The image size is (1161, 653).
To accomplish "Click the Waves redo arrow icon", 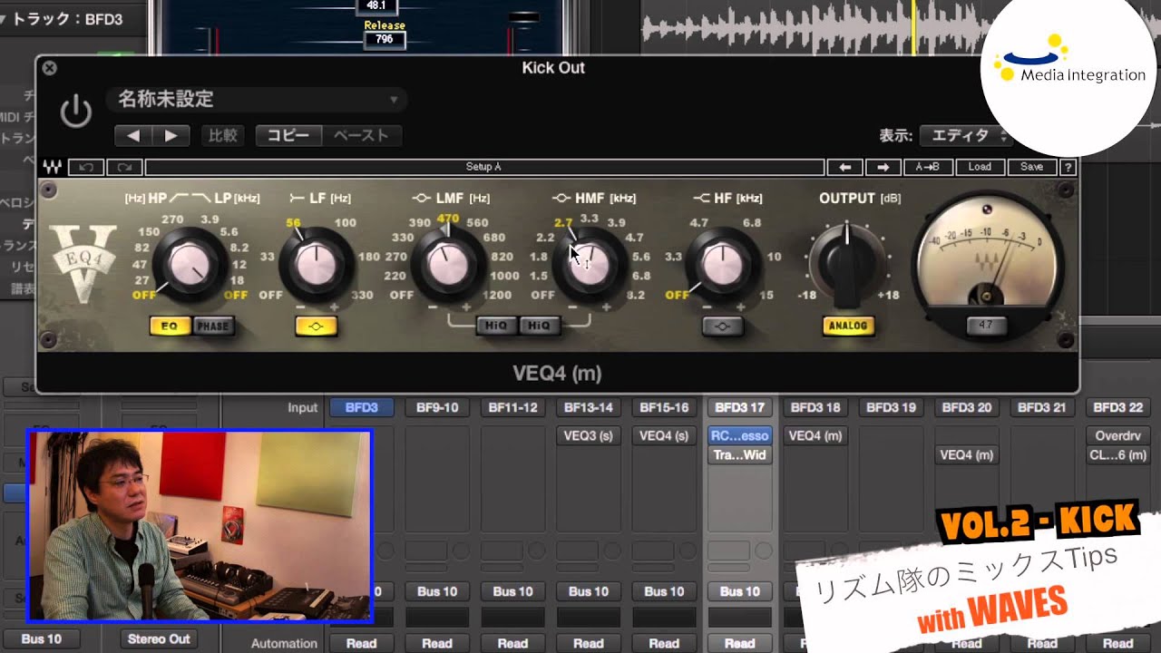I will [x=124, y=167].
